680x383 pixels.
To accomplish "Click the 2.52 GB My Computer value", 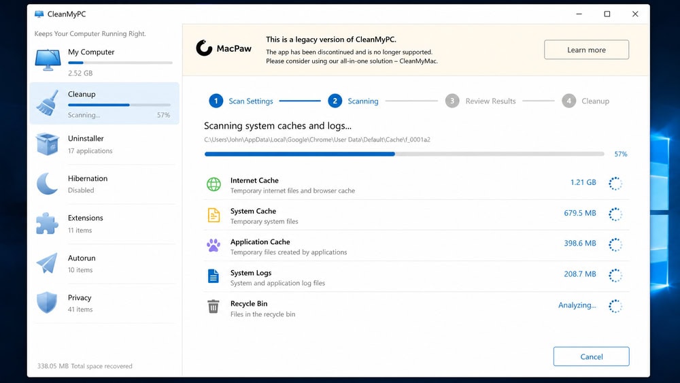I will (80, 73).
